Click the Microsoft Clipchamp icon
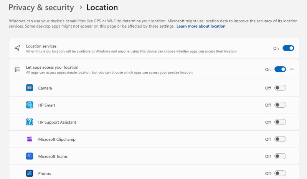The height and width of the screenshot is (179, 307). point(30,139)
